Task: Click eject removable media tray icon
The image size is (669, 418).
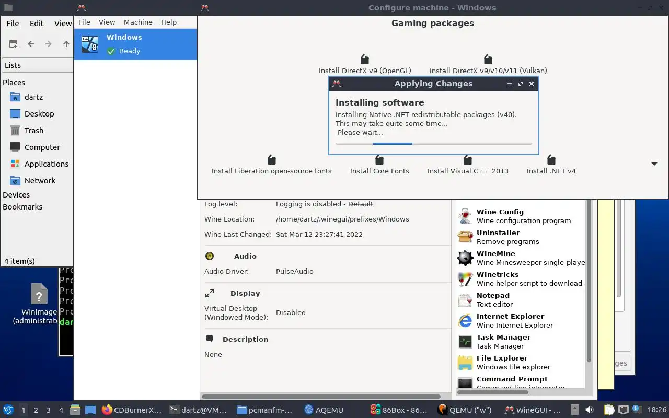Action: [574, 410]
